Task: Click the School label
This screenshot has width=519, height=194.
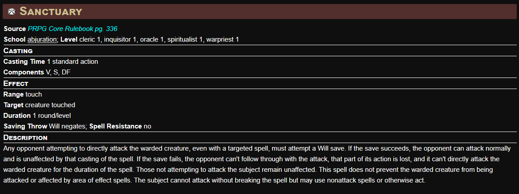Action: (14, 39)
